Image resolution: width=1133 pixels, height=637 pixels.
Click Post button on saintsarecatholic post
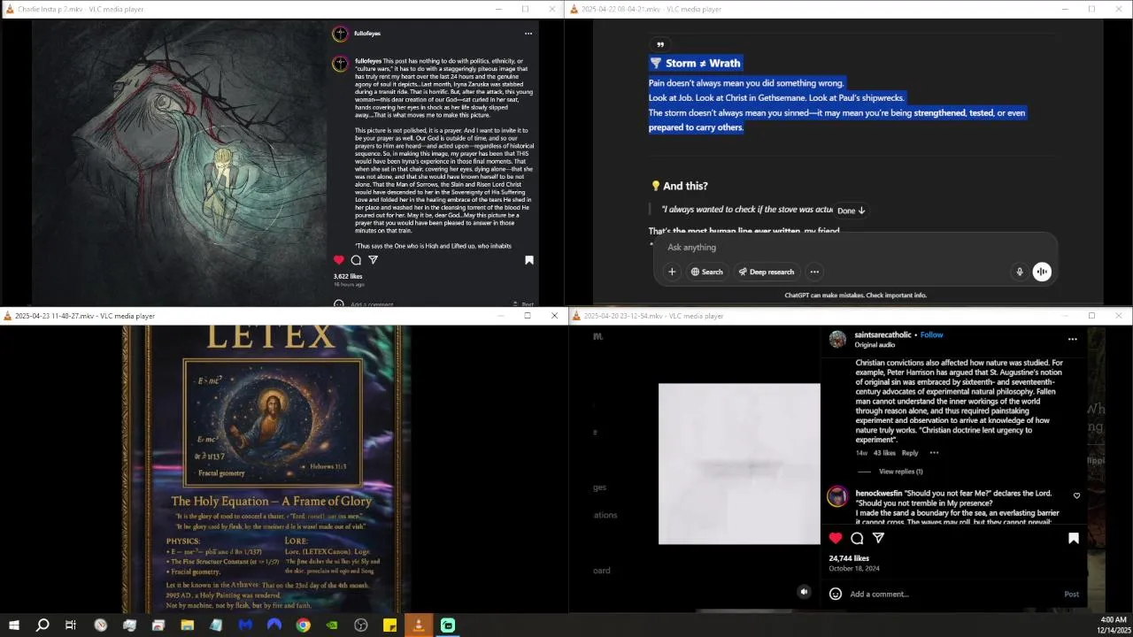click(1071, 594)
